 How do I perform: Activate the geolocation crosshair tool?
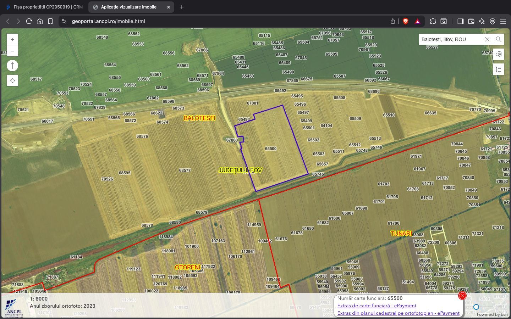[x=12, y=80]
